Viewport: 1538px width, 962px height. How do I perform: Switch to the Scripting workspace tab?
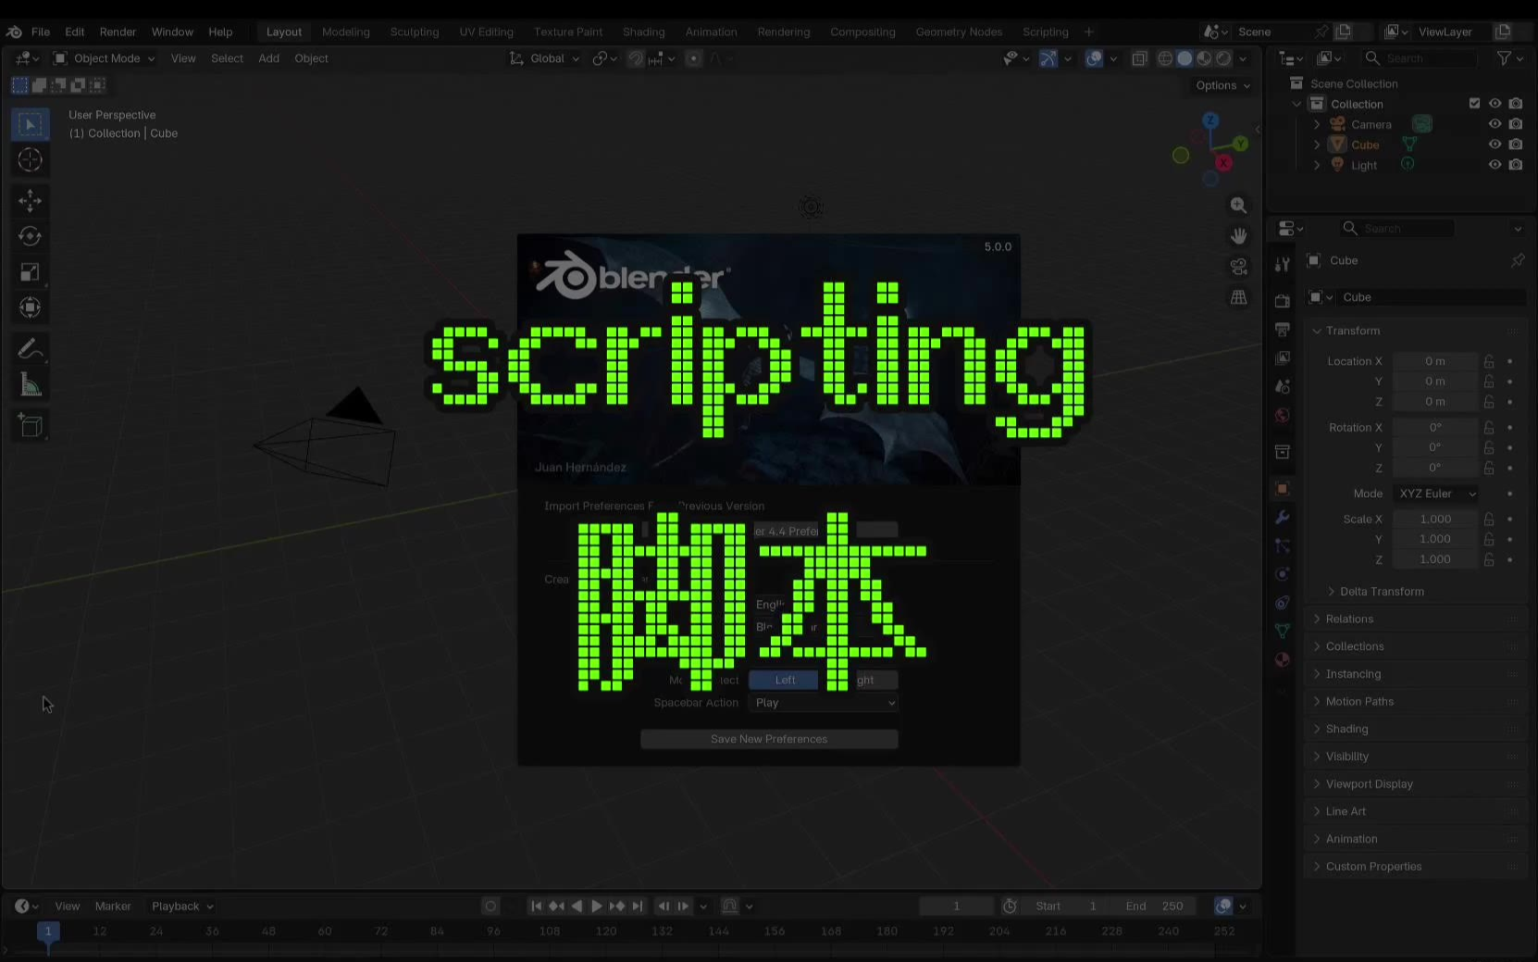coord(1045,31)
